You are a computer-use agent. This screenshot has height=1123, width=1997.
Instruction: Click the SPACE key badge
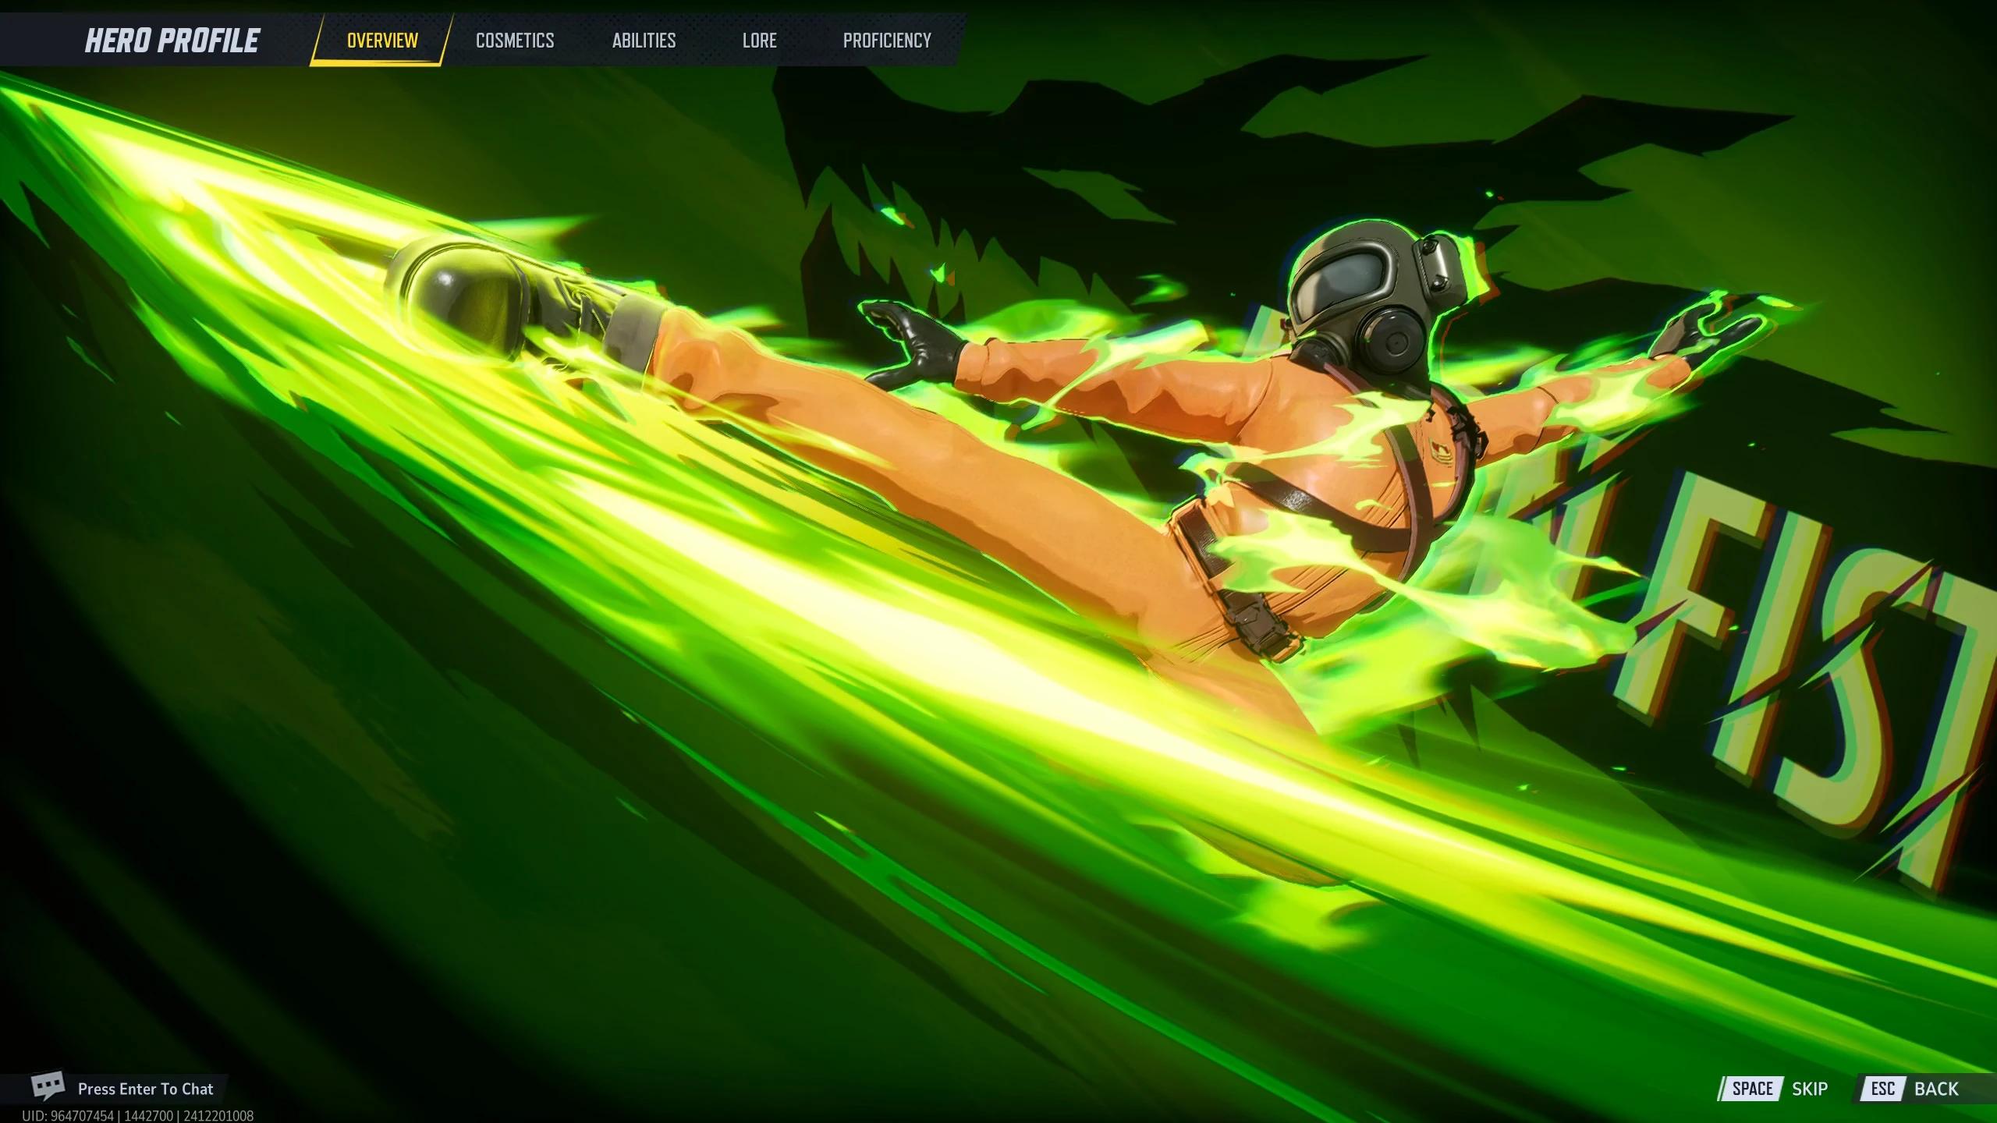coord(1751,1089)
